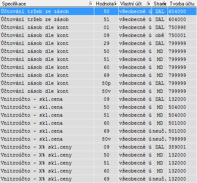Click 132000 in Vnitroúčto - X% skl.ceny row 60
Screen dimensions: 197x183
(x=177, y=171)
